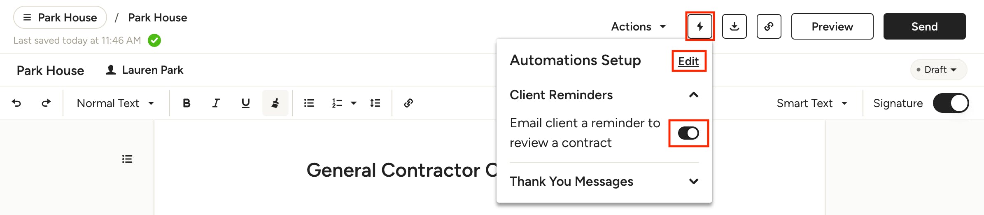Apply italic formatting

(x=216, y=103)
